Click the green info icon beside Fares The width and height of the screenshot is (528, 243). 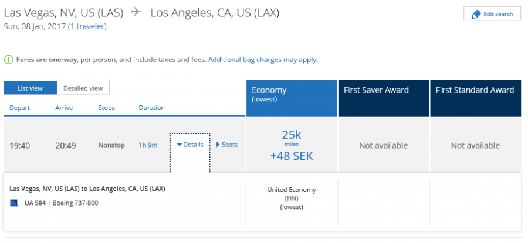(9, 60)
